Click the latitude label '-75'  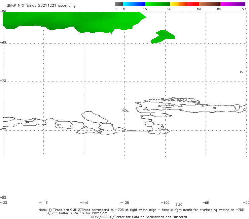click(3, 129)
